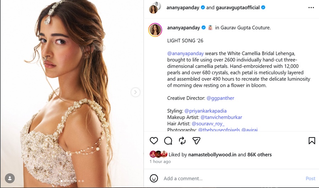The width and height of the screenshot is (319, 188).
Task: Open emoji picker smiley icon
Action: (154, 178)
